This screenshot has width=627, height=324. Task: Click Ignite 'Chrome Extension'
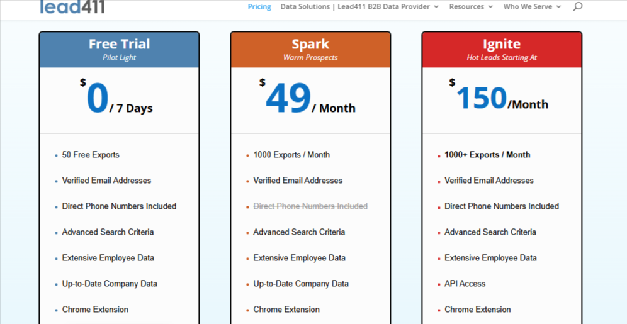pos(477,310)
